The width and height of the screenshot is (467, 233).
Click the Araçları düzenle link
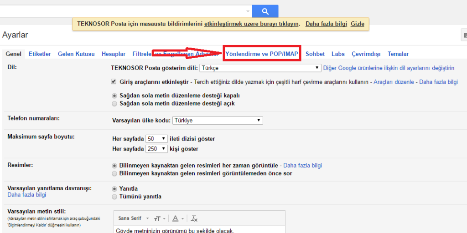tap(394, 82)
